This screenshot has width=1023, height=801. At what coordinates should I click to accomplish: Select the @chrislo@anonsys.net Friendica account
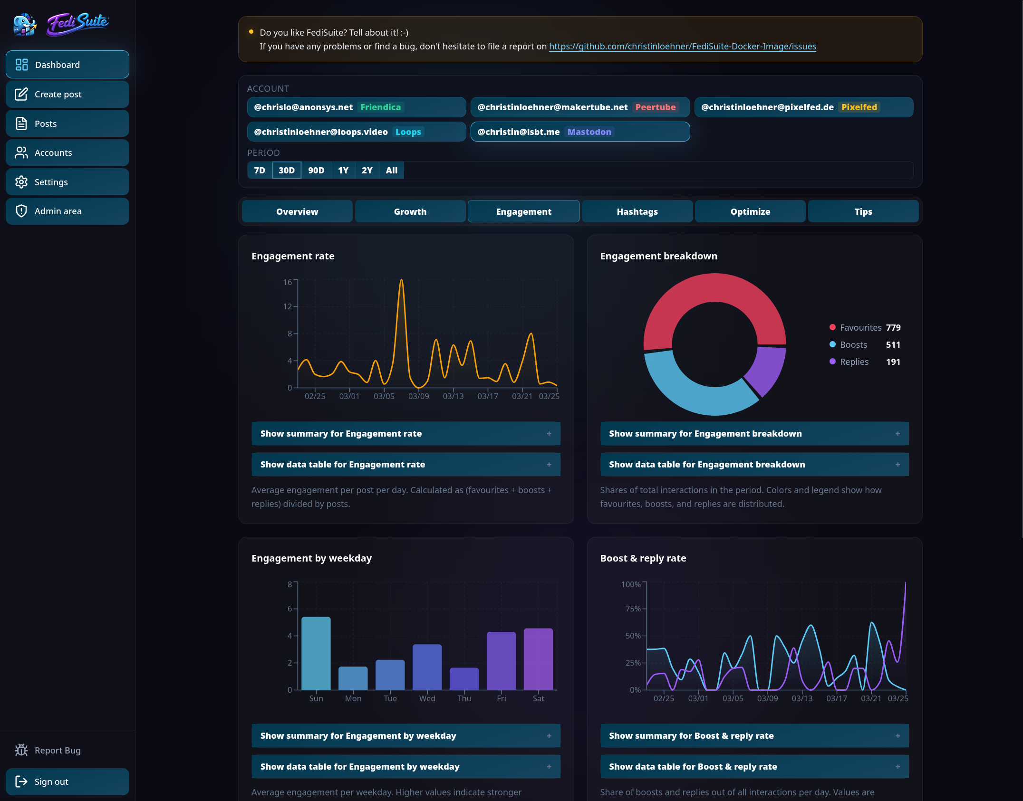356,107
